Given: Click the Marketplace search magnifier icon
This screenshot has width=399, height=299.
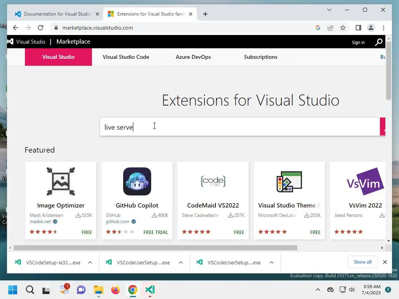Looking at the screenshot, I should pyautogui.click(x=379, y=42).
